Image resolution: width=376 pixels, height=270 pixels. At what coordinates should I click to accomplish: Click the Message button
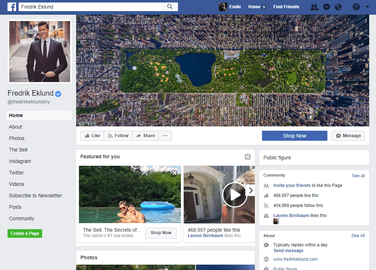coord(348,136)
